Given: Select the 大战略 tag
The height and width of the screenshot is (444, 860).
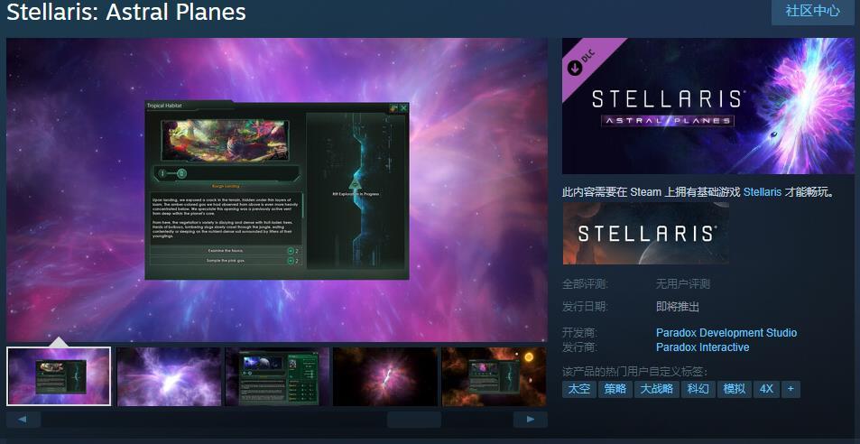Looking at the screenshot, I should click(657, 389).
